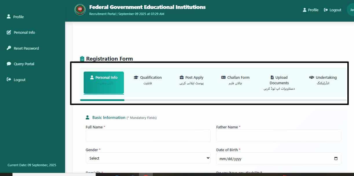
Task: Click the Reset Password key icon
Action: (9, 48)
